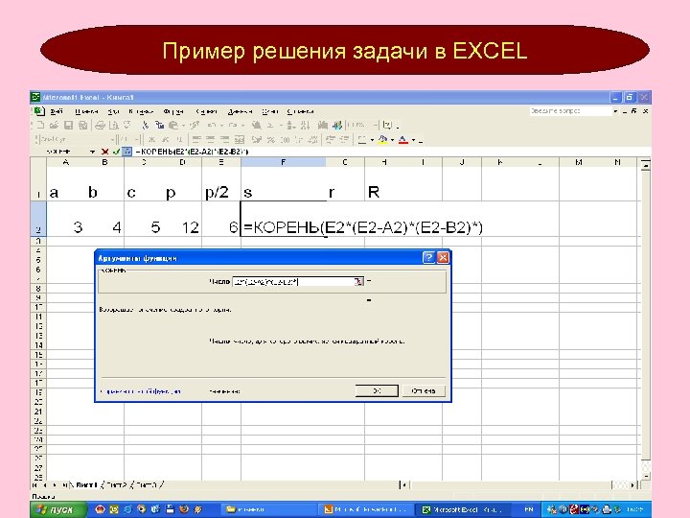Open the help link for this function
Screen dimensions: 690x518
coord(140,391)
